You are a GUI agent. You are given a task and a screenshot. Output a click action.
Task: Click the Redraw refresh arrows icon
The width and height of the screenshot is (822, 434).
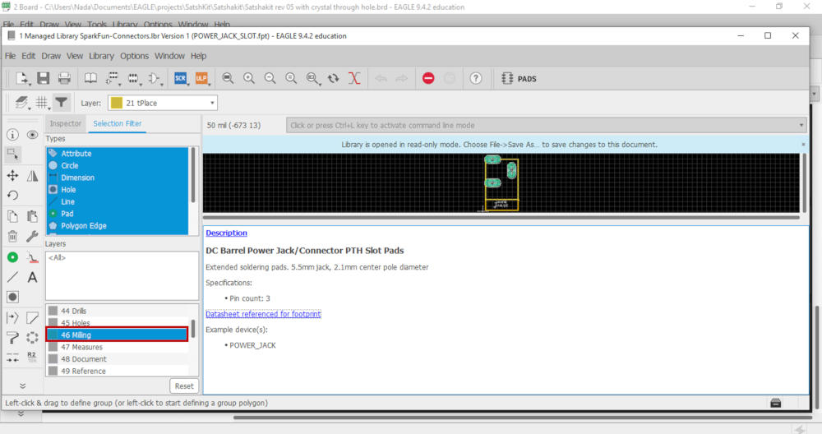click(x=333, y=79)
